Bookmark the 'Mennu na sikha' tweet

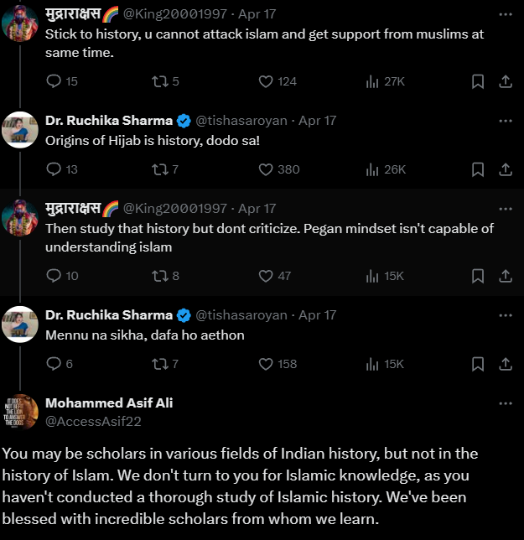[x=477, y=364]
